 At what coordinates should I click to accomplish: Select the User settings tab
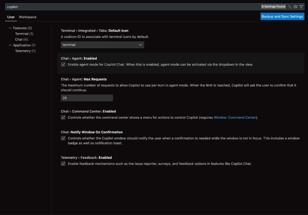click(x=11, y=17)
